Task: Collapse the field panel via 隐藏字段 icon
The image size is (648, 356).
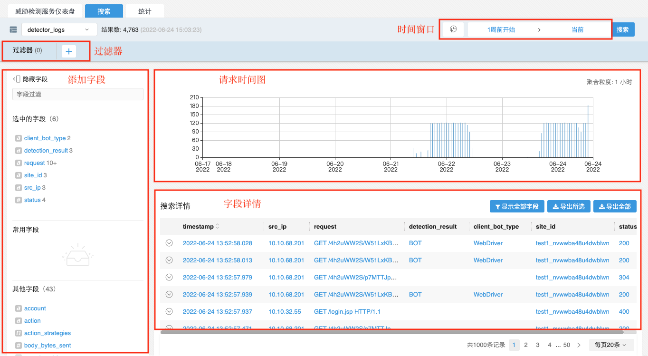Action: coord(17,79)
